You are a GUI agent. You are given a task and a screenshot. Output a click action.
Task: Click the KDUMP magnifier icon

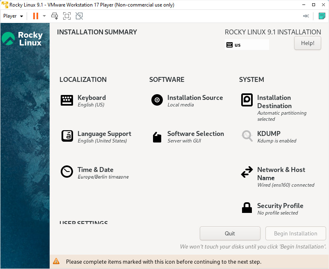[247, 136]
